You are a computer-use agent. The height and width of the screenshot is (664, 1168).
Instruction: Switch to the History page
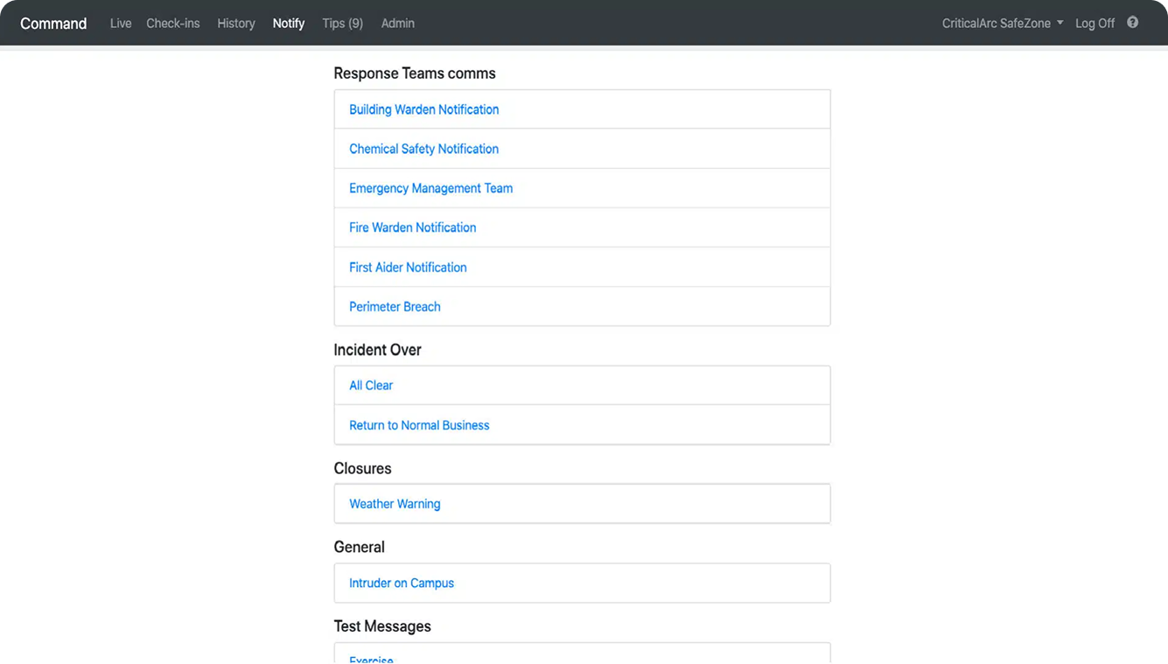click(x=236, y=24)
